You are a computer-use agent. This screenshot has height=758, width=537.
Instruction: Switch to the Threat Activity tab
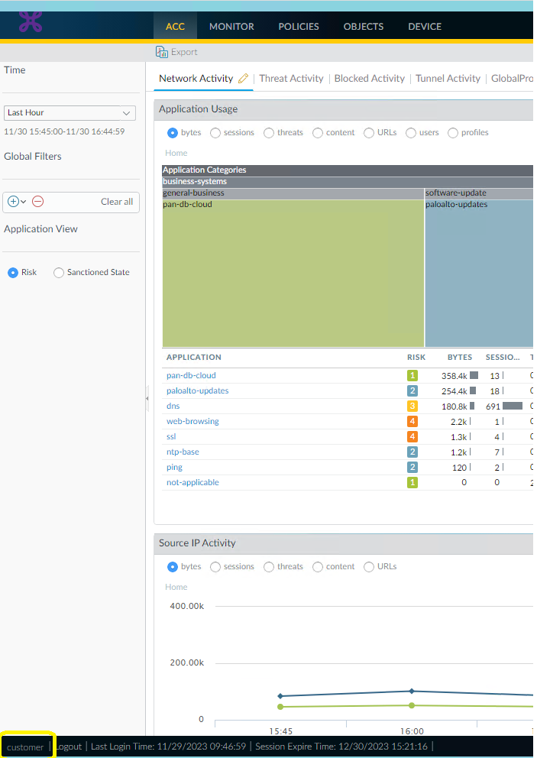point(291,78)
